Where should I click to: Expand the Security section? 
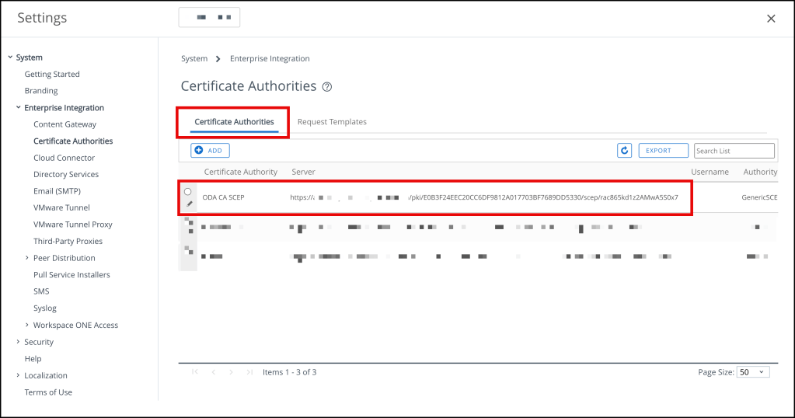coord(18,342)
